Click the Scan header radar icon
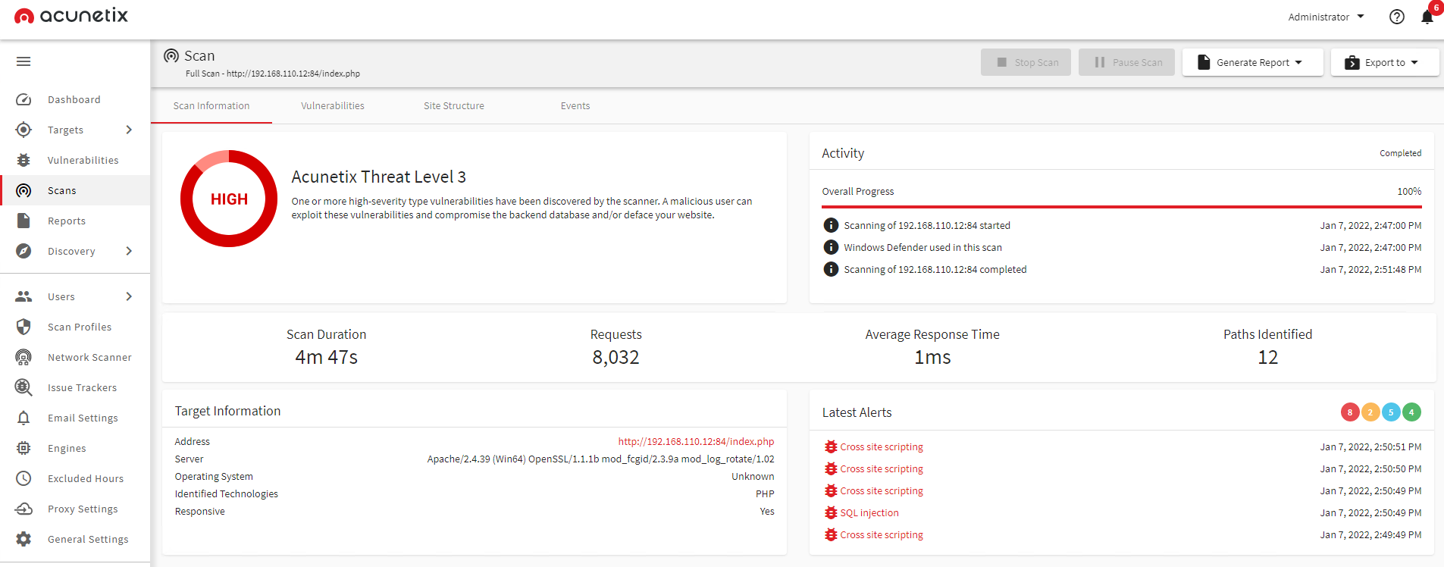This screenshot has width=1444, height=567. point(171,56)
